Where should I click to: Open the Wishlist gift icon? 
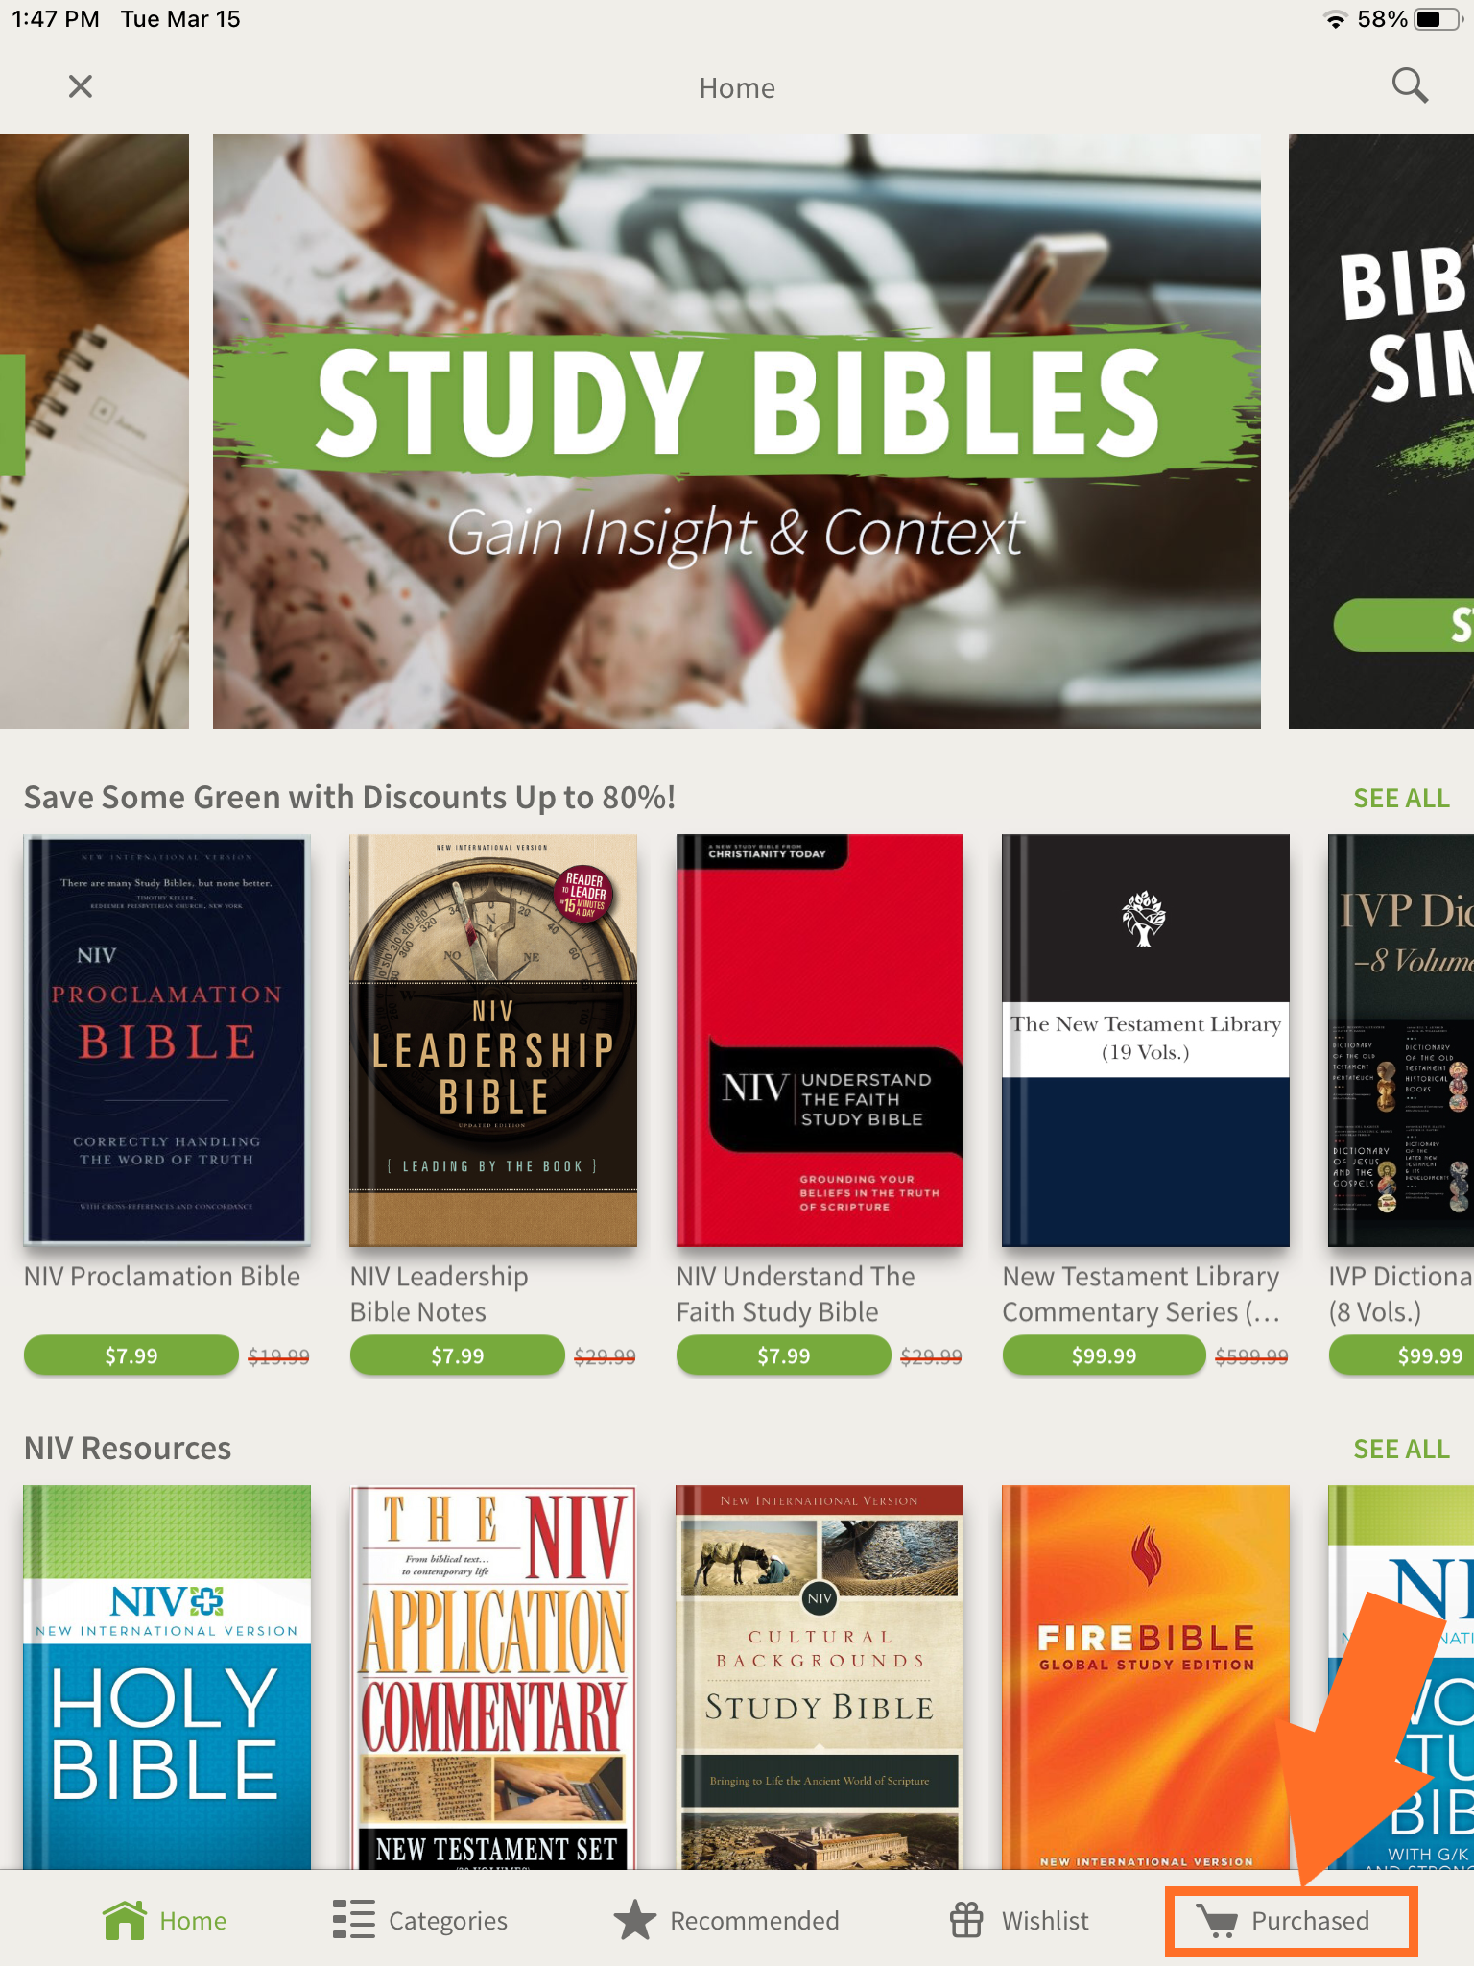(966, 1920)
